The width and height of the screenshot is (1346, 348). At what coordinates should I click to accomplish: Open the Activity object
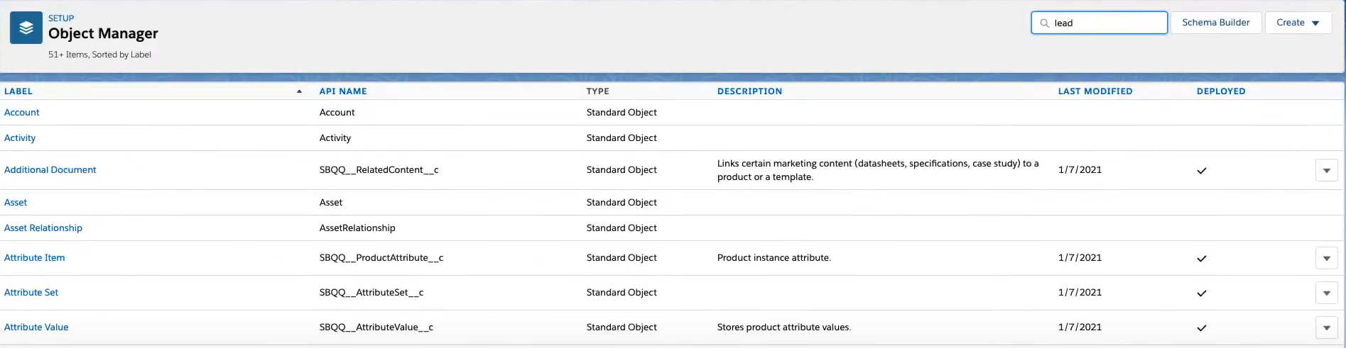(x=20, y=138)
